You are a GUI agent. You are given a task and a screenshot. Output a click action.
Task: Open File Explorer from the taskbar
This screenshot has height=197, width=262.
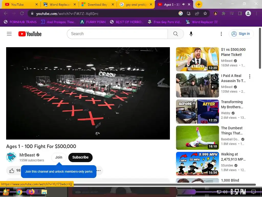[44, 192]
